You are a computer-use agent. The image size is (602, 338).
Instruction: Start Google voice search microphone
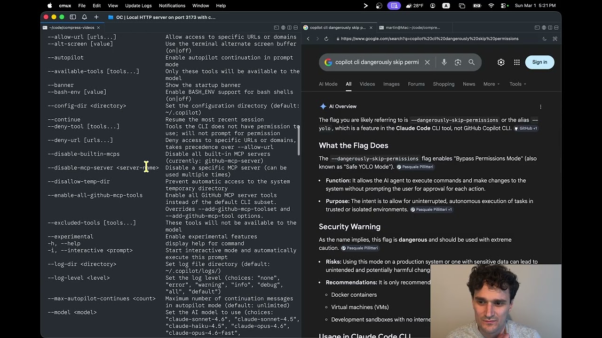pos(444,62)
